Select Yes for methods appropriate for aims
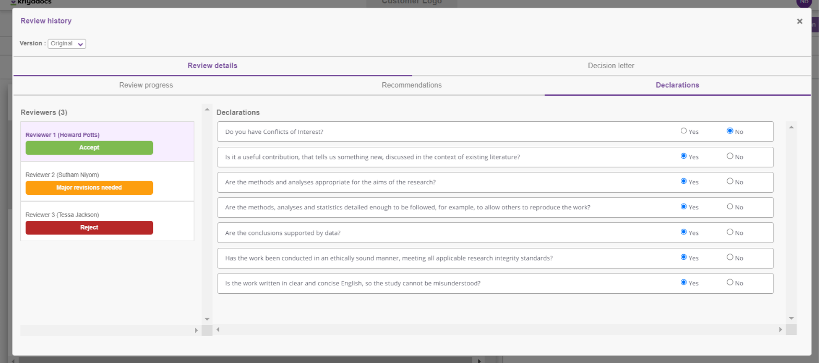The height and width of the screenshot is (363, 819). 683,181
